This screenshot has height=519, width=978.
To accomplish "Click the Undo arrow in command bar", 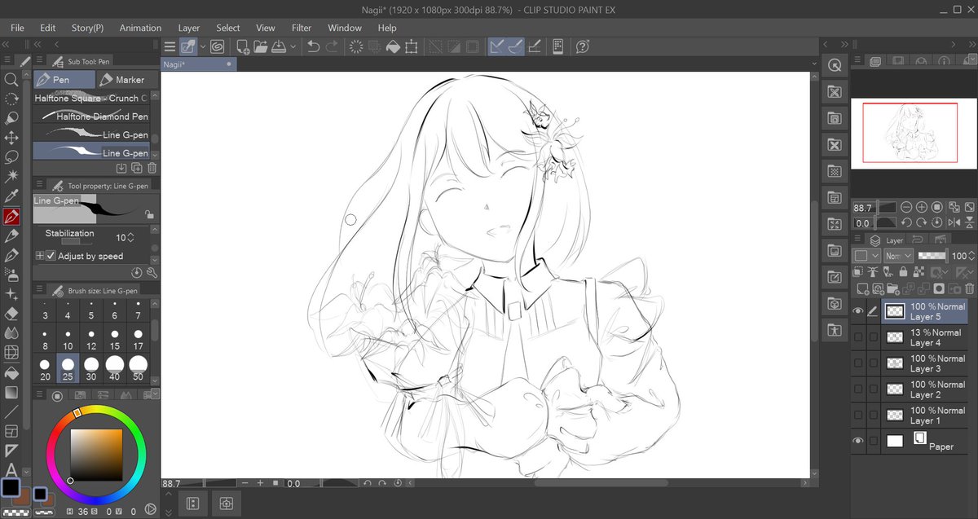I will pyautogui.click(x=313, y=47).
